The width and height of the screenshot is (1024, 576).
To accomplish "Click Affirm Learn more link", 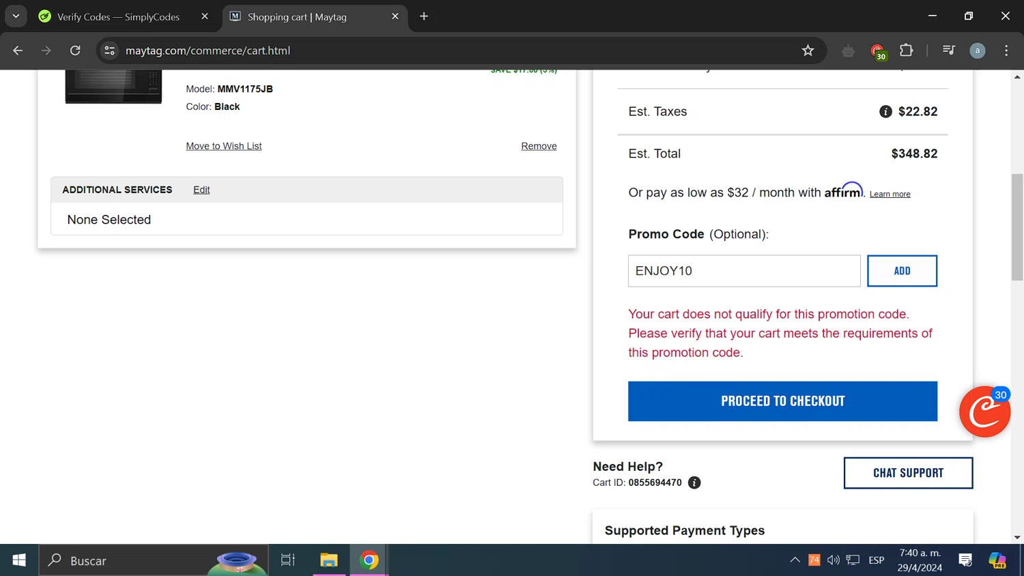I will (890, 195).
